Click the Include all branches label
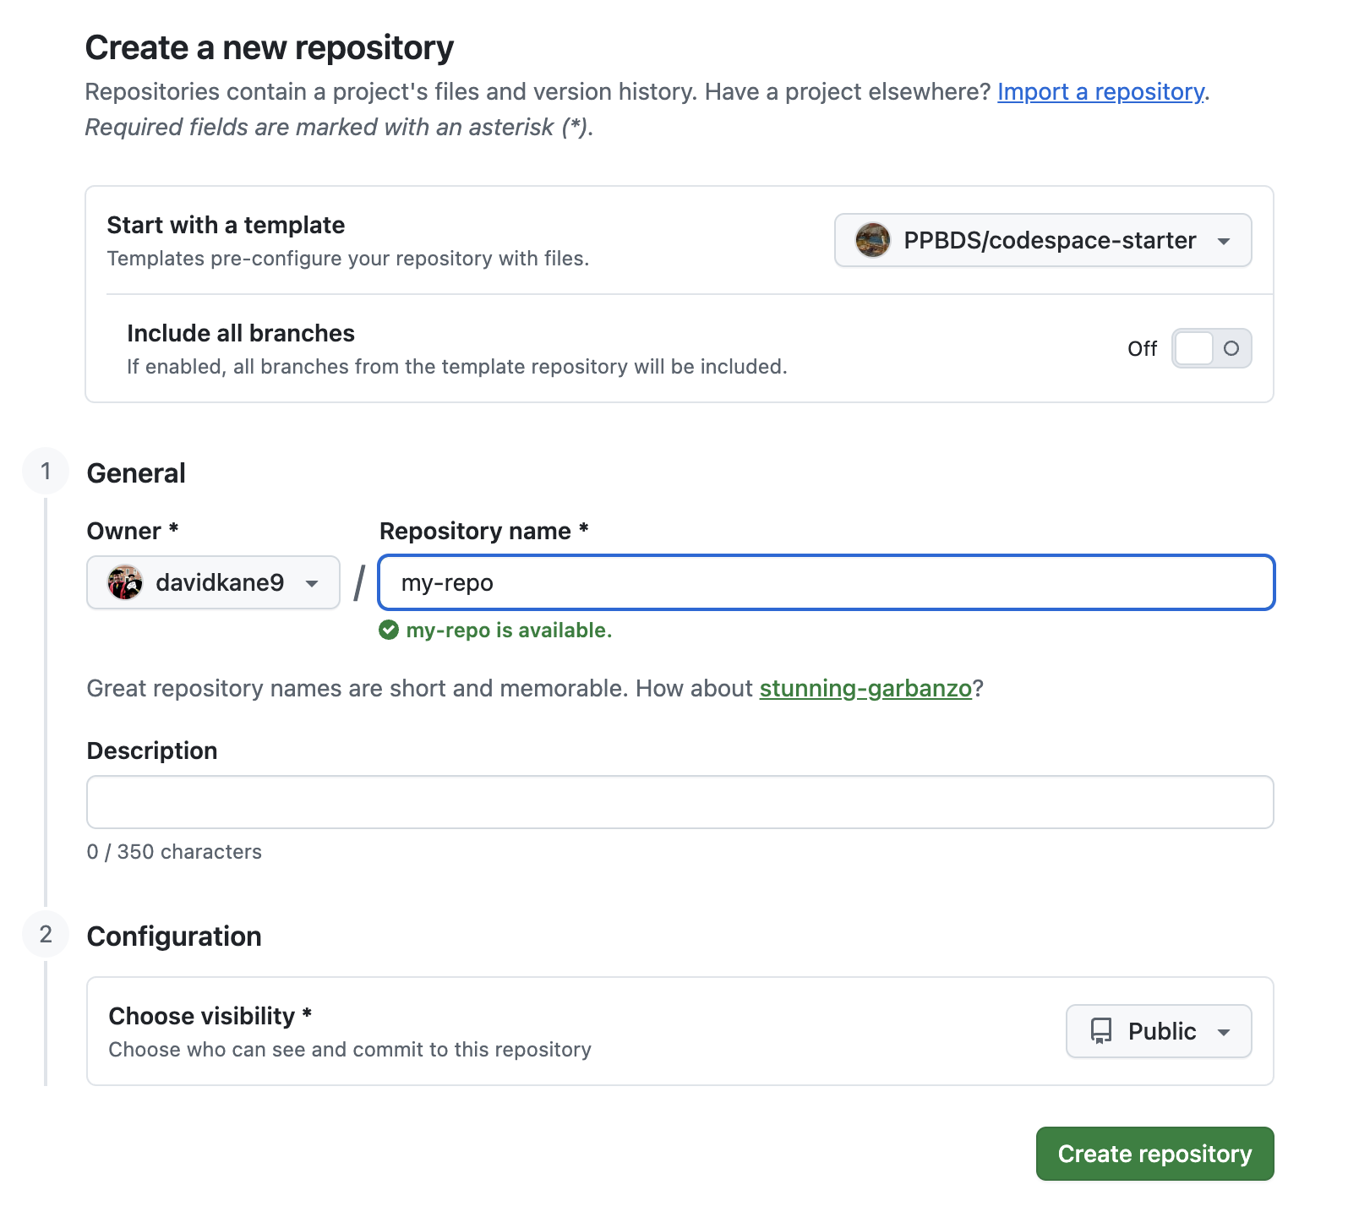1359x1212 pixels. [x=241, y=333]
